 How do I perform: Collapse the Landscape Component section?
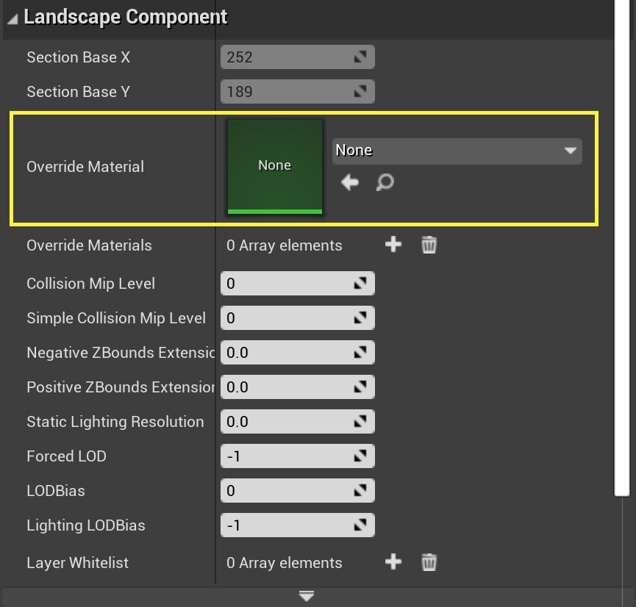[12, 17]
